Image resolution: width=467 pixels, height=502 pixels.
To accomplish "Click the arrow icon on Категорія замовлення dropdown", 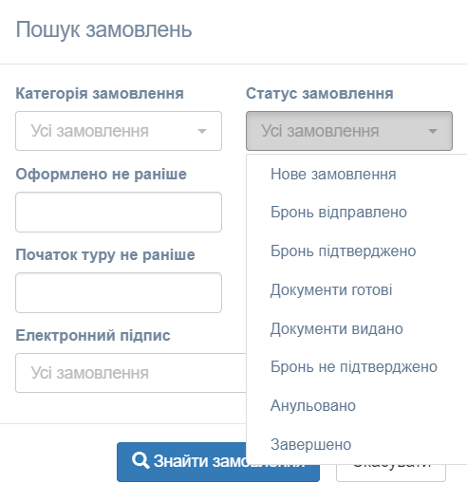I will tap(202, 131).
